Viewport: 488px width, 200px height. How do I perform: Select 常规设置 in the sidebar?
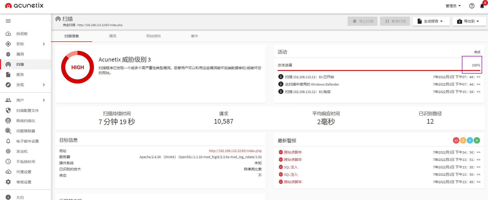click(x=26, y=182)
